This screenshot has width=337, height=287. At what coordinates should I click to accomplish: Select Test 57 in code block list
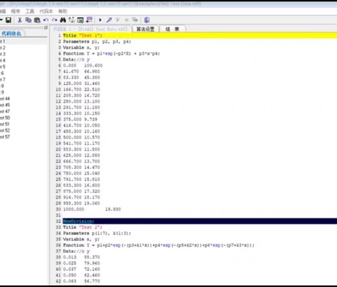5,137
